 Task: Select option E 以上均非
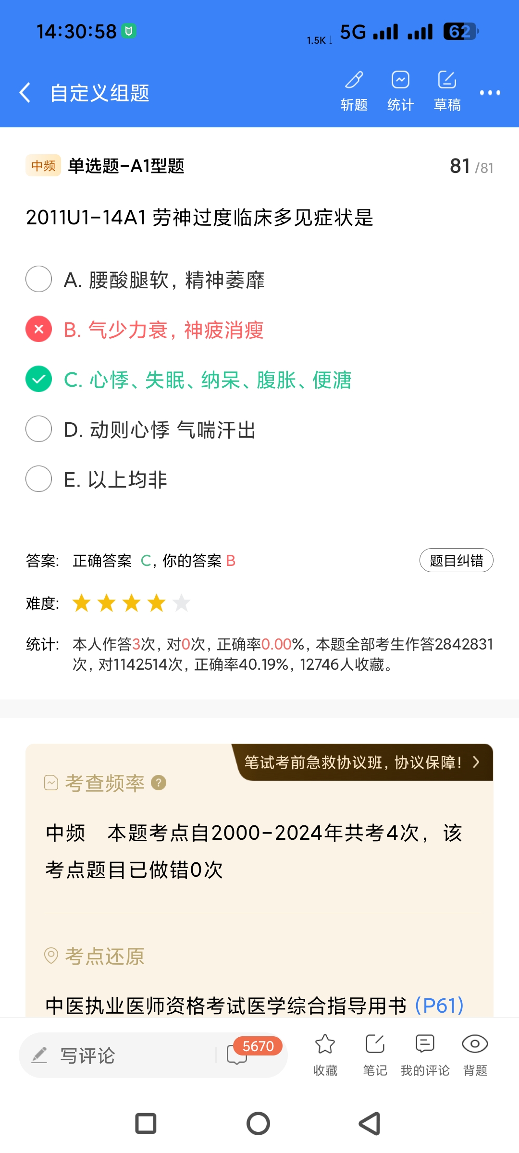(39, 479)
